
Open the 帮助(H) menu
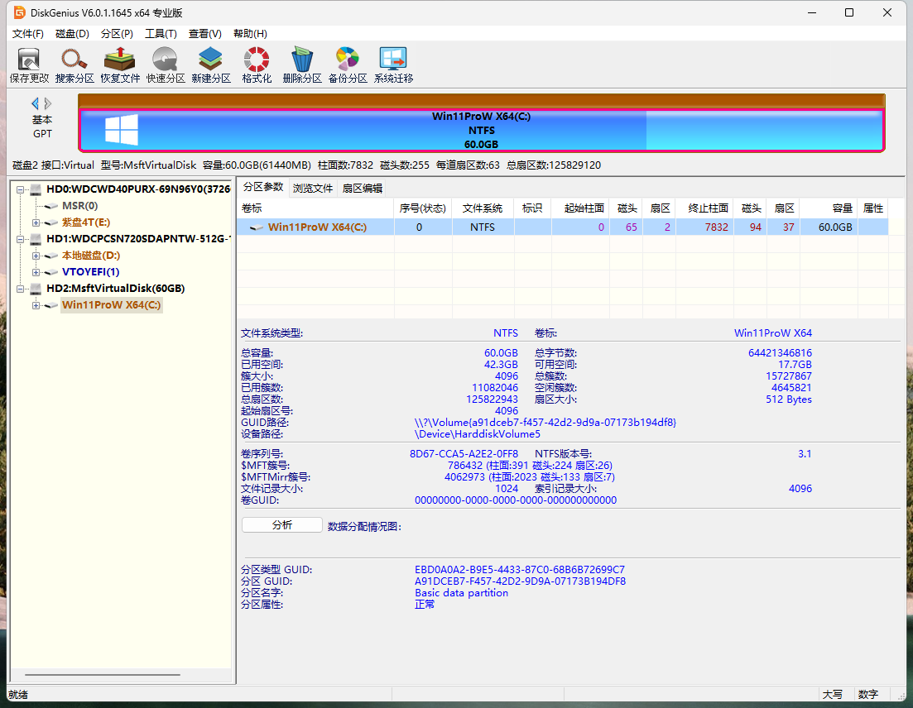tap(250, 34)
